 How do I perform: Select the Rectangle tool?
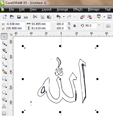pos(4,79)
